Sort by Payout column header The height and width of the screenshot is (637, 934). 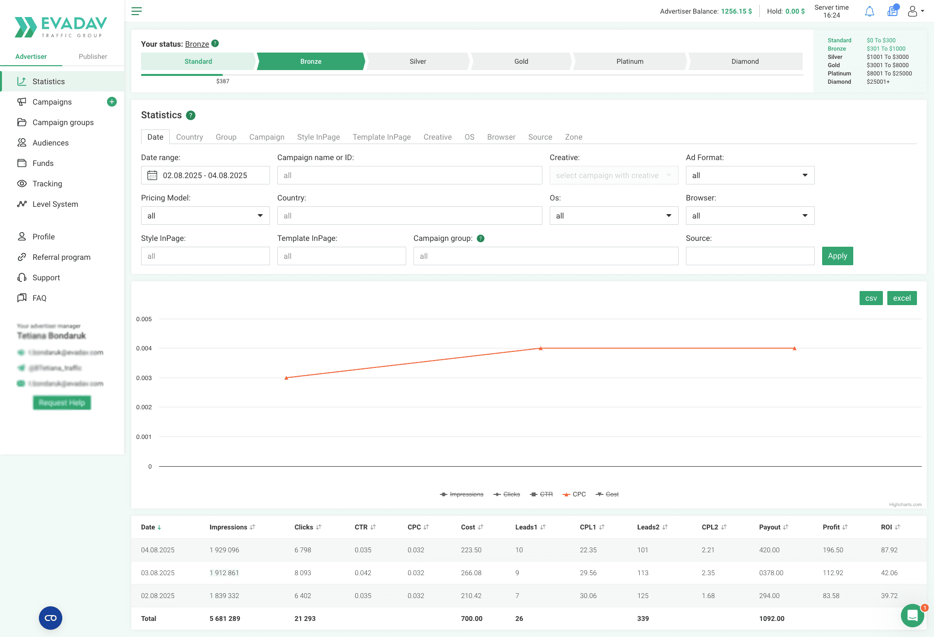pos(773,527)
